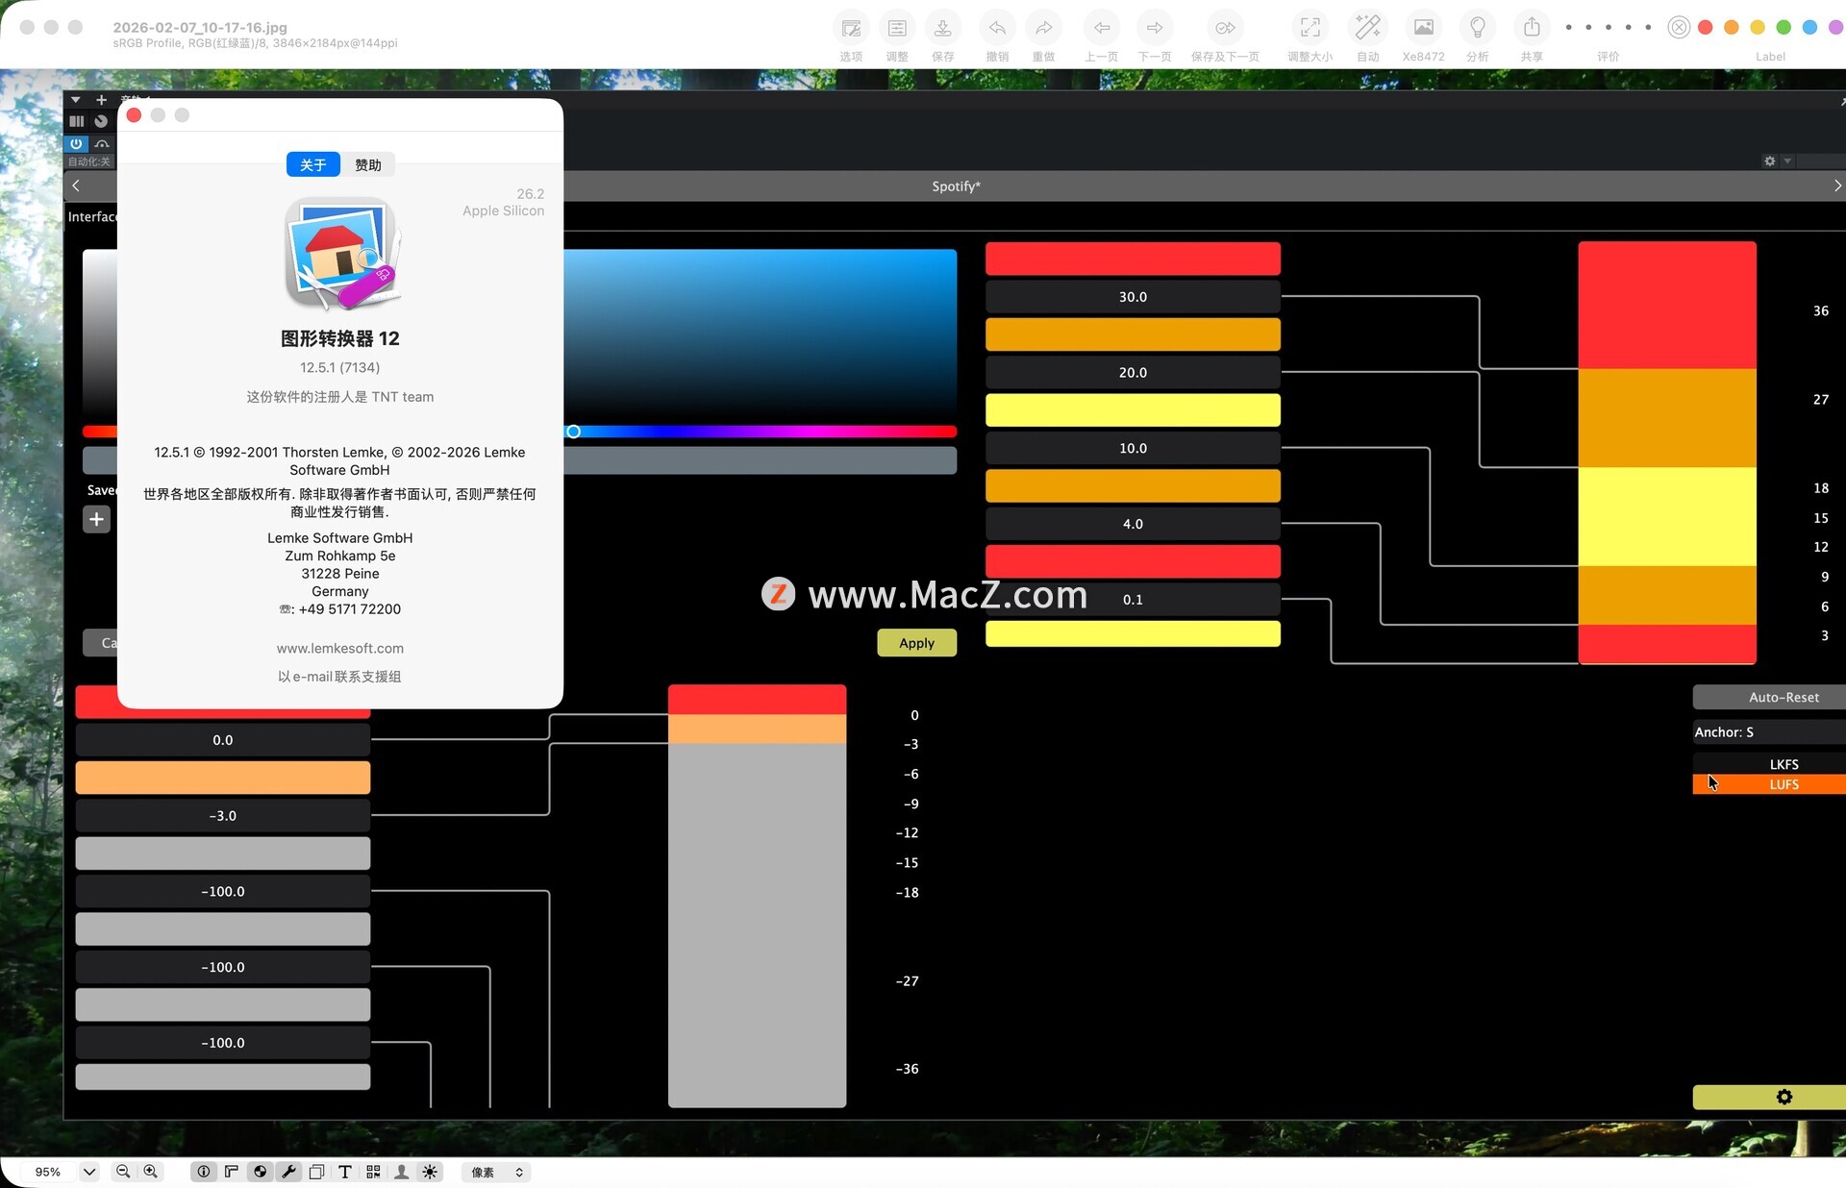Open the 选项 options toolbar dropdown

[851, 29]
